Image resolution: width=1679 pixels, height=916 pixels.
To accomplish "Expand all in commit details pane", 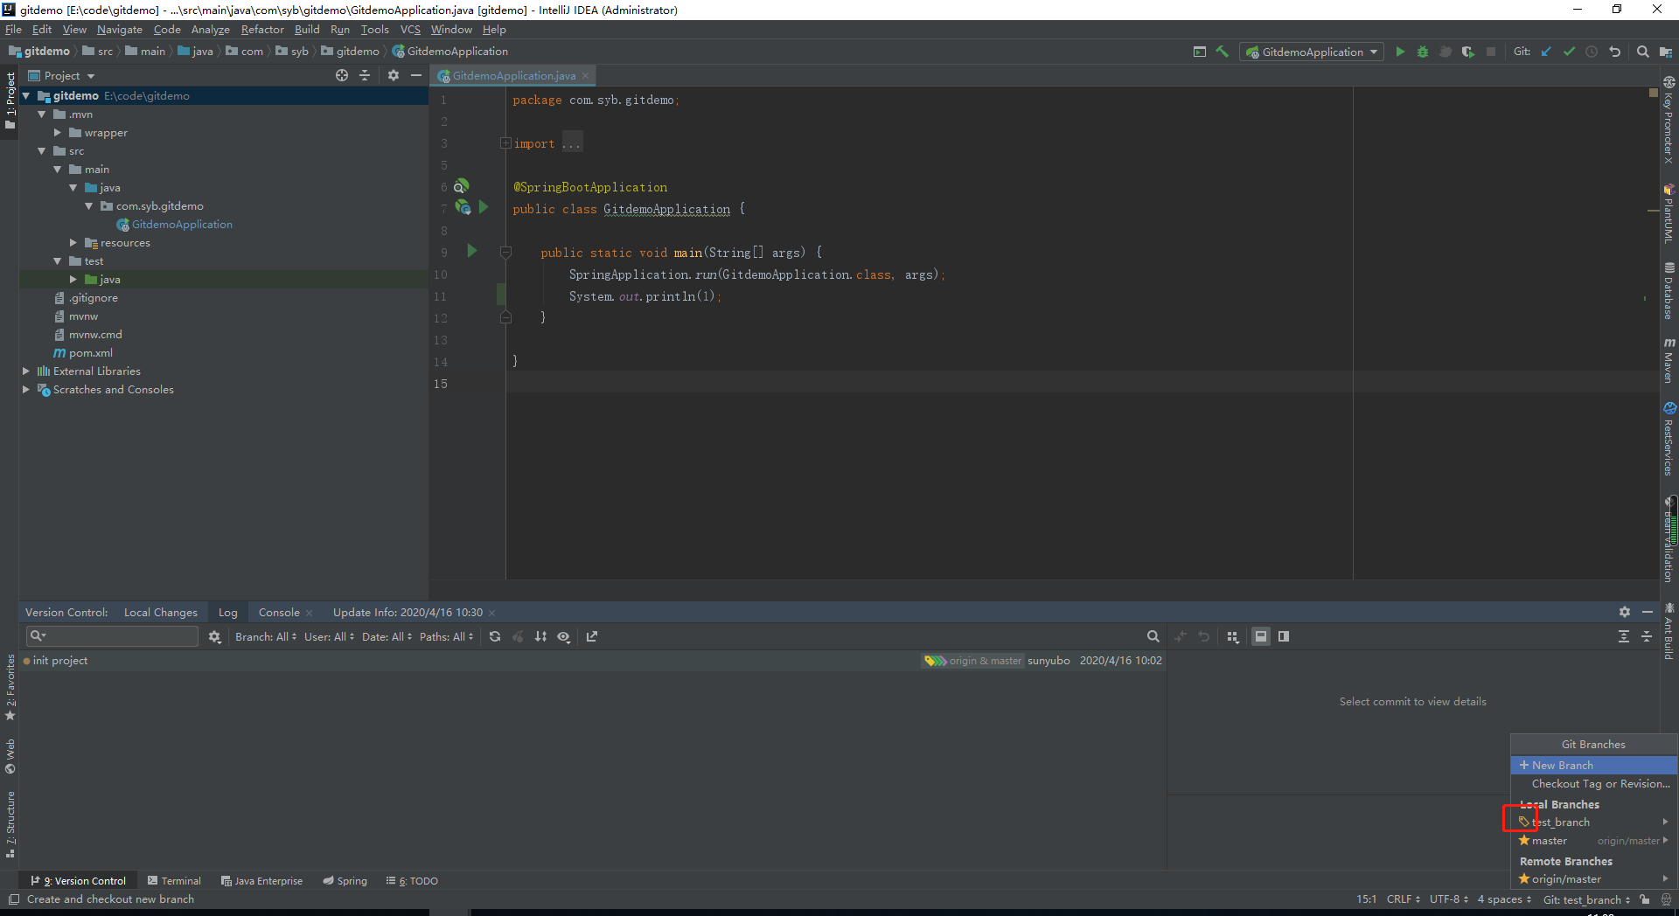I will [x=1624, y=636].
